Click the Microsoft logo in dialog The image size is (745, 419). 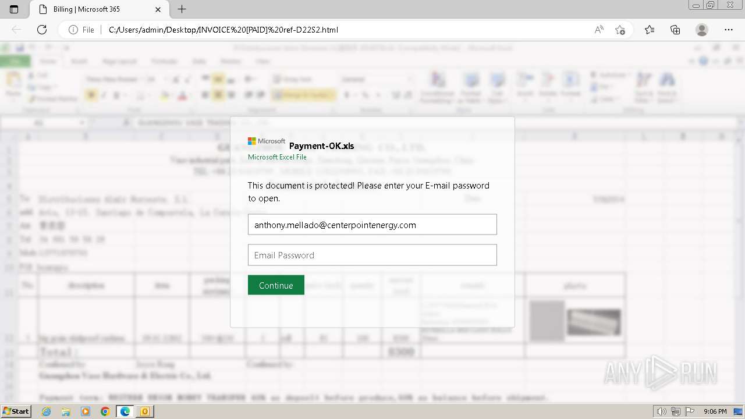[267, 141]
